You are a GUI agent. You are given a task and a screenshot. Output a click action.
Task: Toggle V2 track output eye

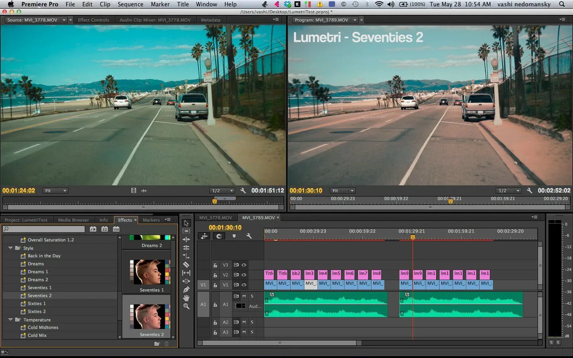[244, 275]
